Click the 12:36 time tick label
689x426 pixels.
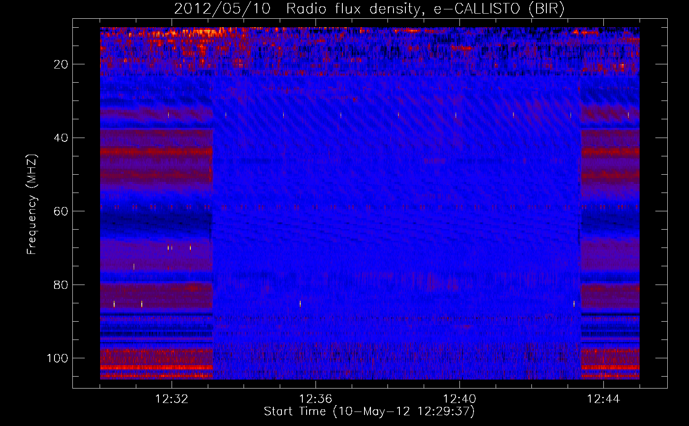coord(316,399)
